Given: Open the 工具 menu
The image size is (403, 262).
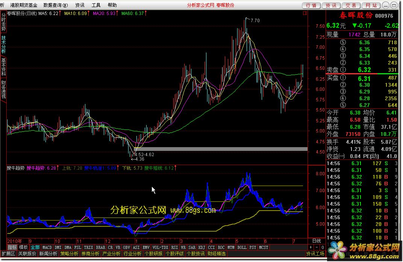Looking at the screenshot, I should (x=96, y=5).
